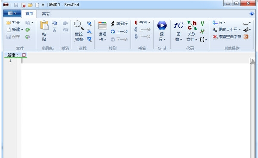Viewport: 258px width, 158px height.
Task: Click the orange icon next to 修剪空白字符
Action: click(246, 36)
